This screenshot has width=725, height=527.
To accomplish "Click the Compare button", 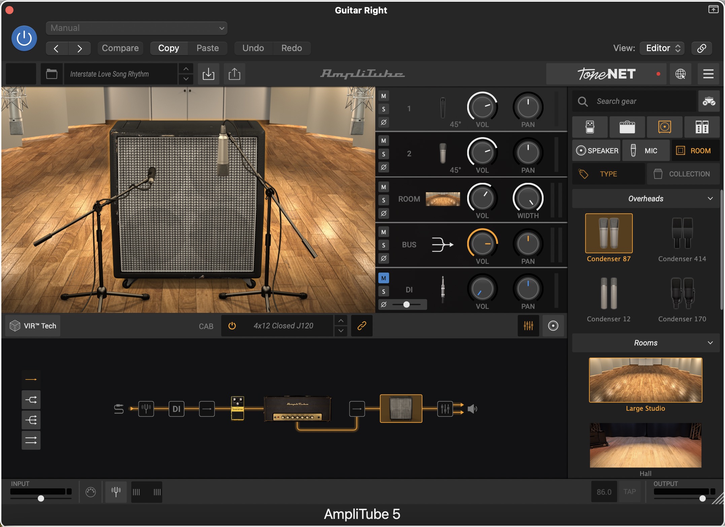I will point(120,48).
